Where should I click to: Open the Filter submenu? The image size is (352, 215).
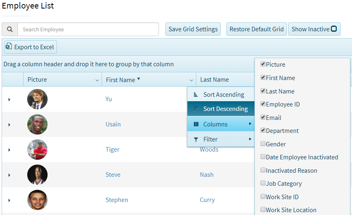point(221,139)
